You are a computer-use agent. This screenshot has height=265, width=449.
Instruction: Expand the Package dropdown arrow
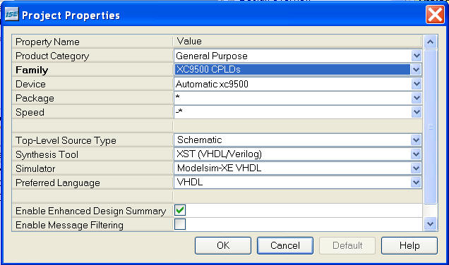[x=417, y=98]
